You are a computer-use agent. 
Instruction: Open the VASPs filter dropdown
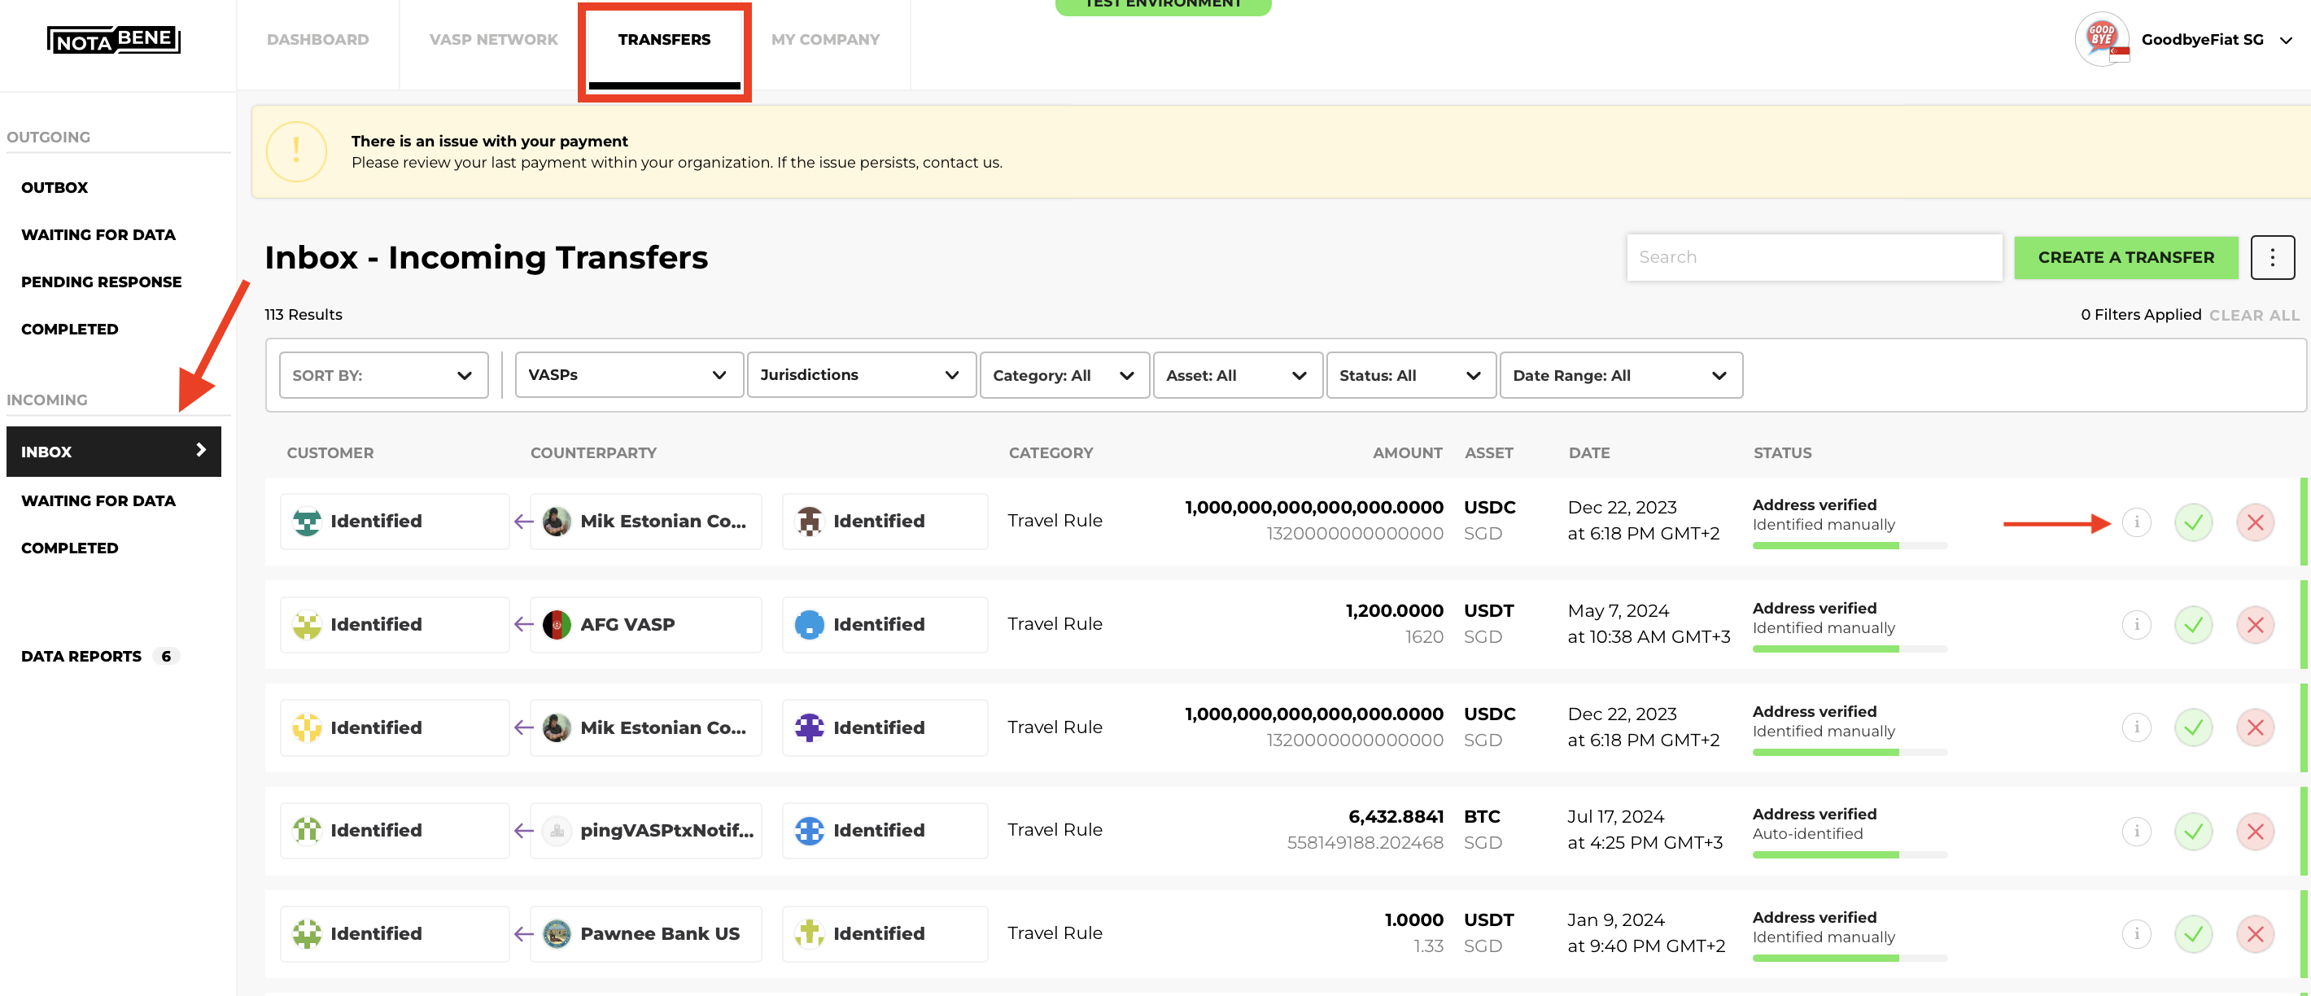click(629, 375)
